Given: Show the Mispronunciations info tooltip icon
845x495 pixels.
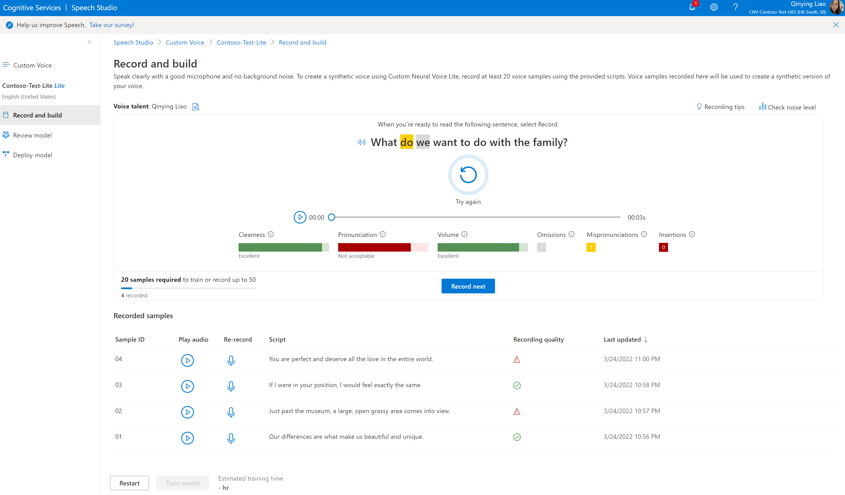Looking at the screenshot, I should tap(644, 234).
